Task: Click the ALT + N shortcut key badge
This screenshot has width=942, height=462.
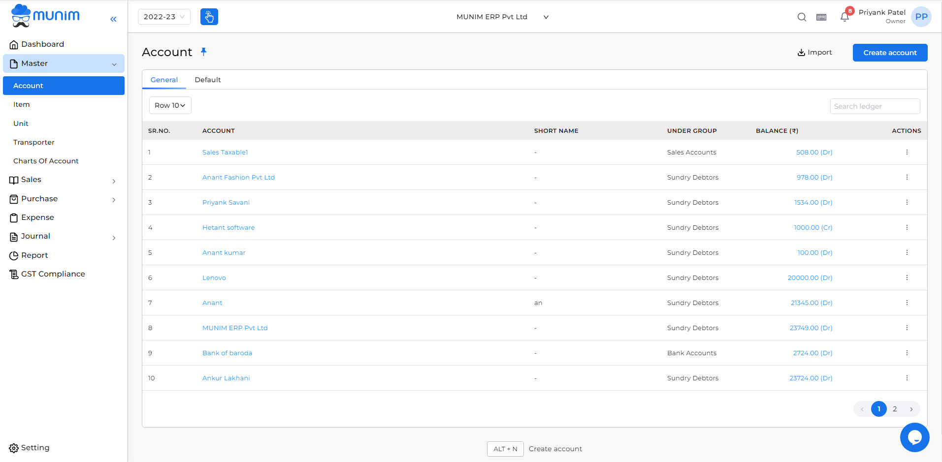Action: point(505,449)
